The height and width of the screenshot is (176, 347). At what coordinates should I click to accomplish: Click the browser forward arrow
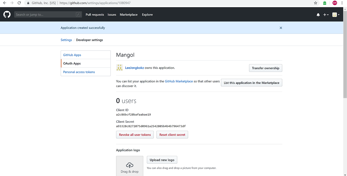pyautogui.click(x=12, y=3)
